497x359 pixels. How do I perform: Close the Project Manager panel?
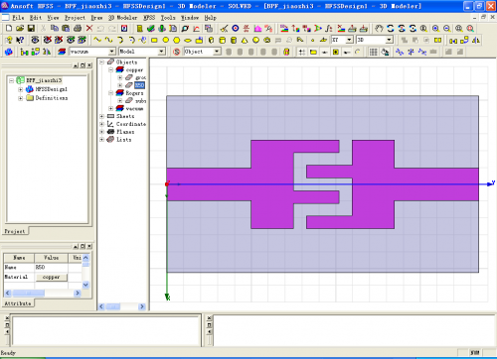pyautogui.click(x=89, y=65)
